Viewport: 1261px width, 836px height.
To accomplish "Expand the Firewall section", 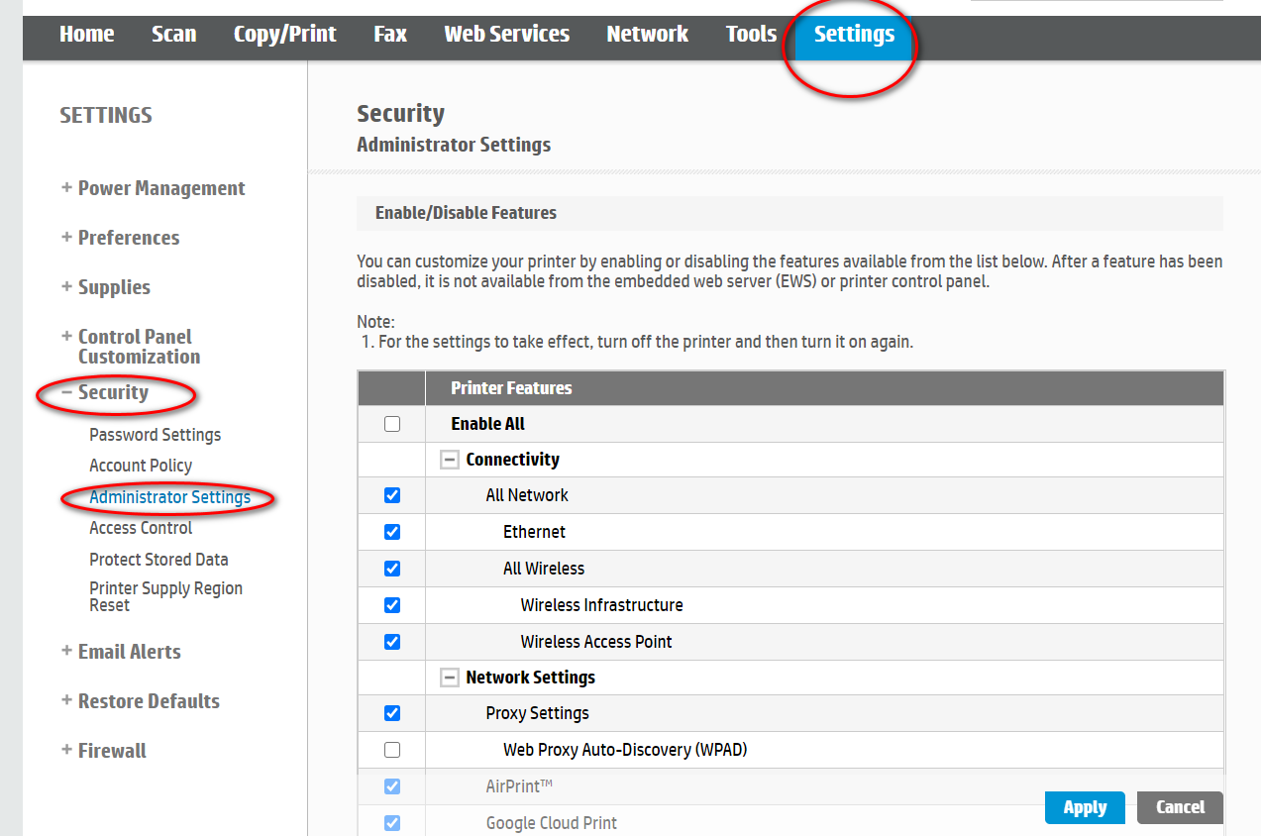I will click(111, 751).
